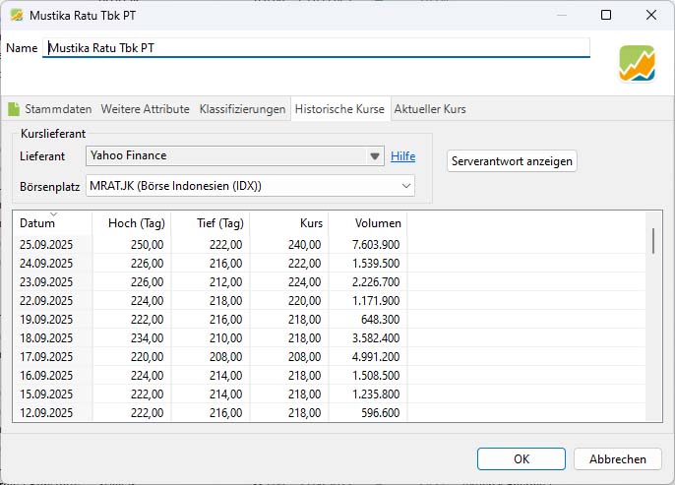675x485 pixels.
Task: Open the Historische Kurse tab
Action: pos(339,109)
